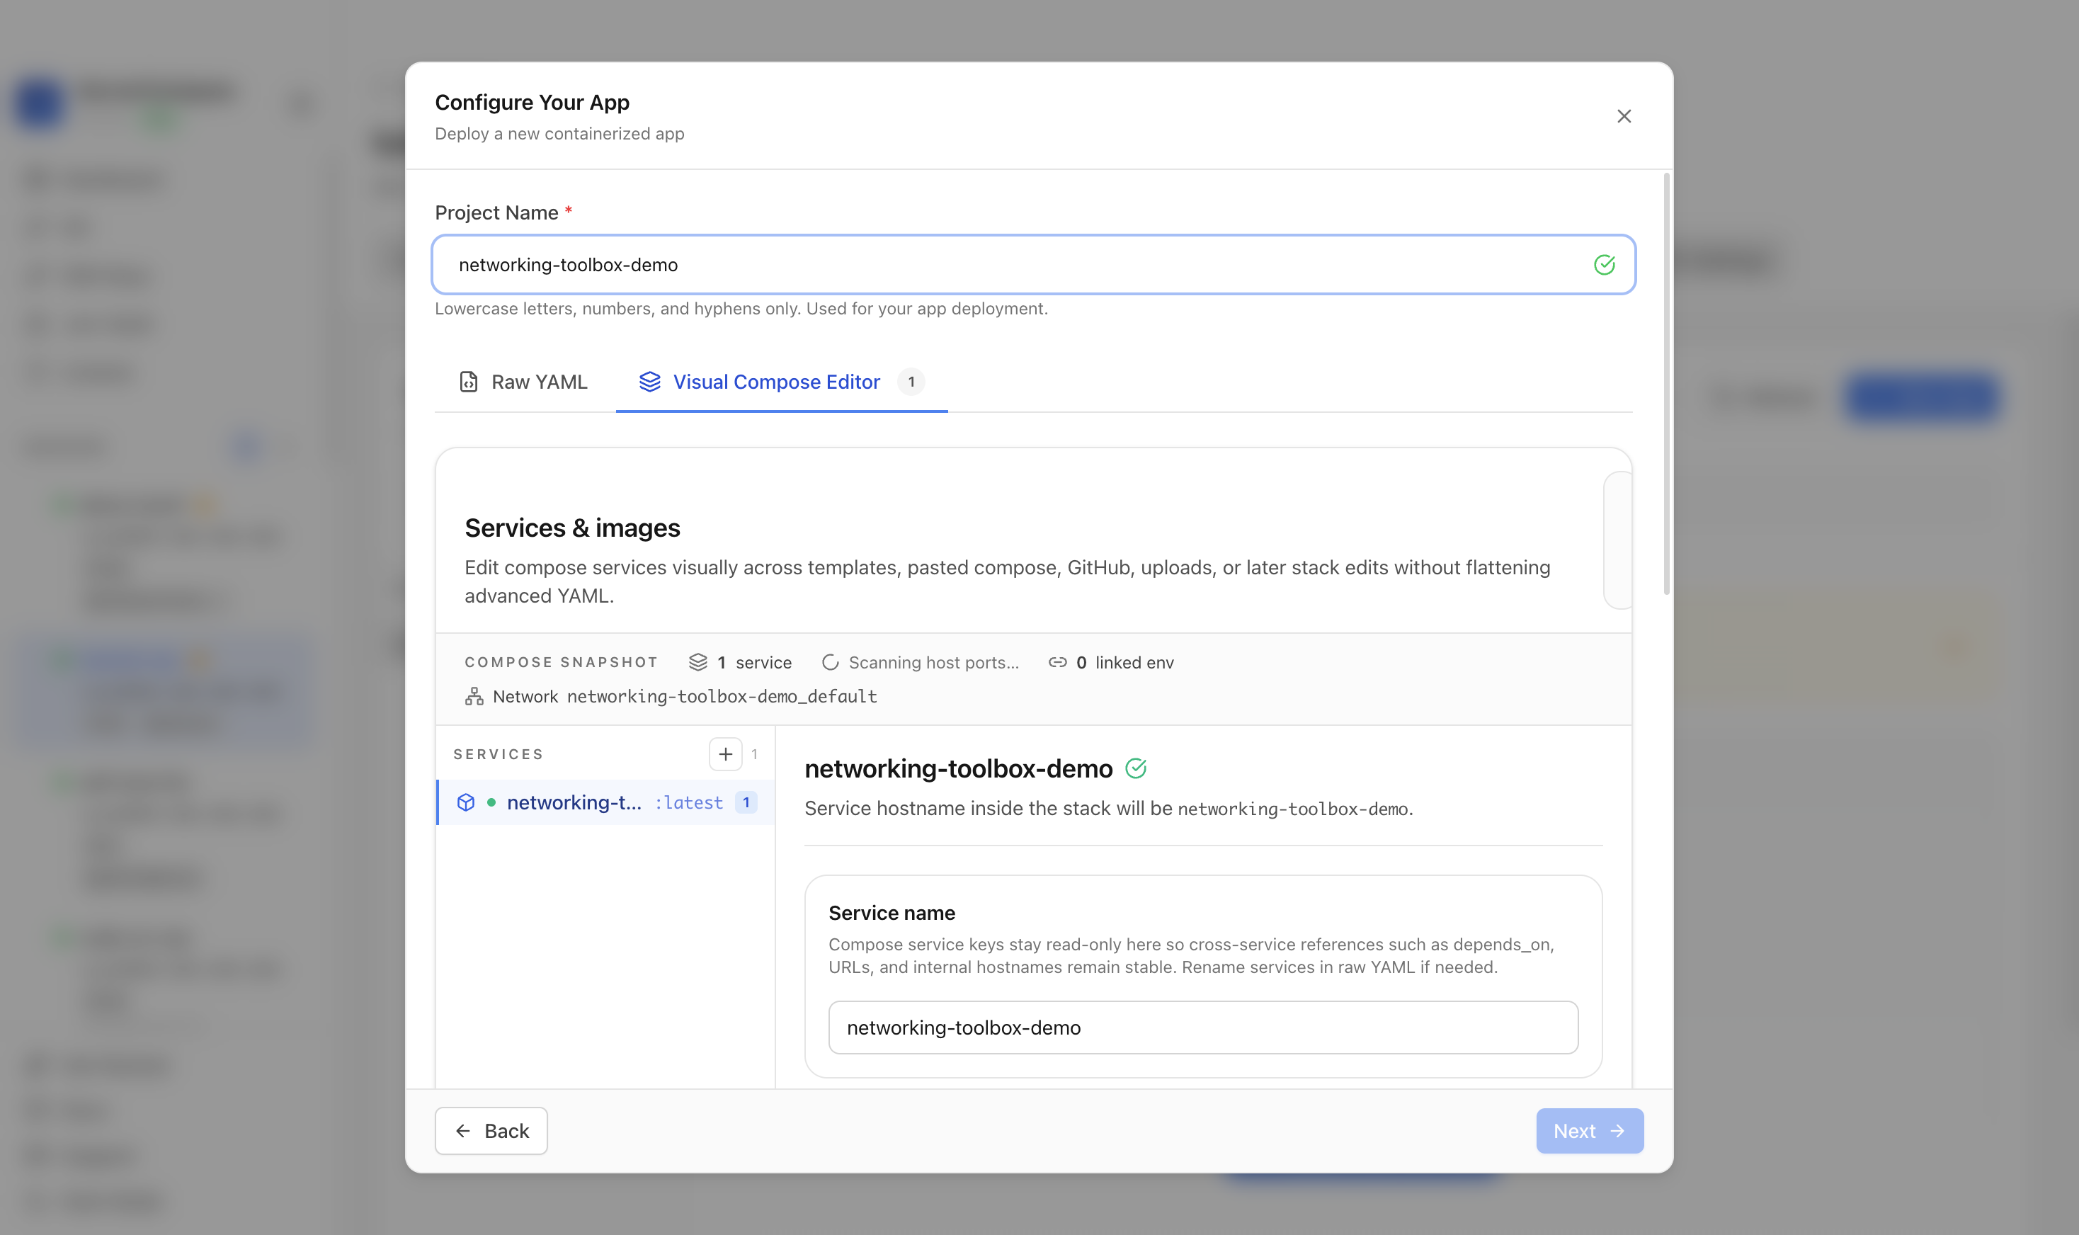Click the '1 service' layers icon in snapshot
This screenshot has width=2079, height=1235.
[698, 662]
